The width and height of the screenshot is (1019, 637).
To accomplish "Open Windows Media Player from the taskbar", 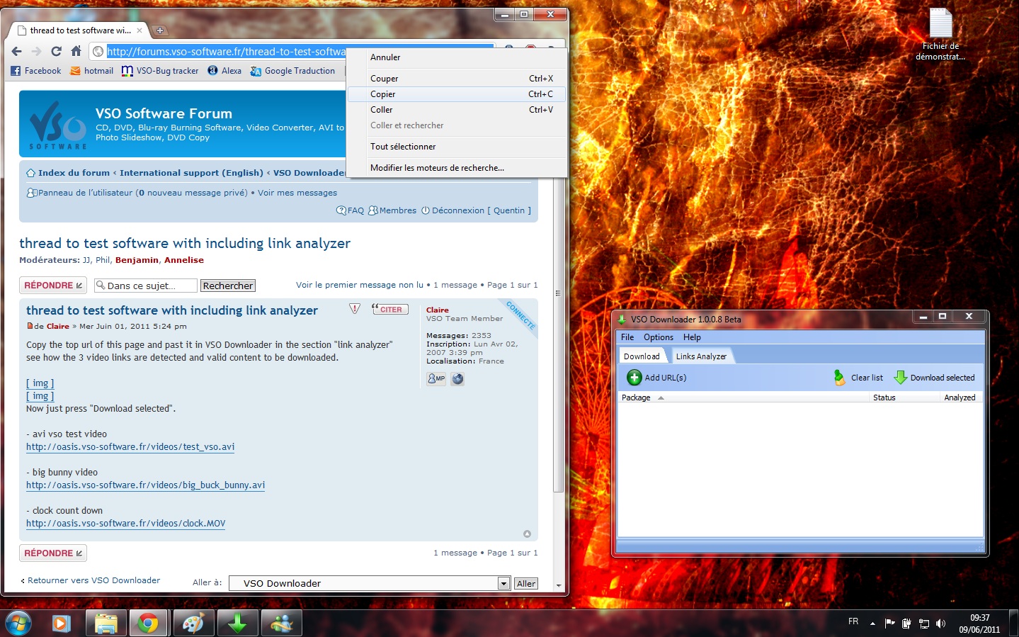I will point(62,624).
